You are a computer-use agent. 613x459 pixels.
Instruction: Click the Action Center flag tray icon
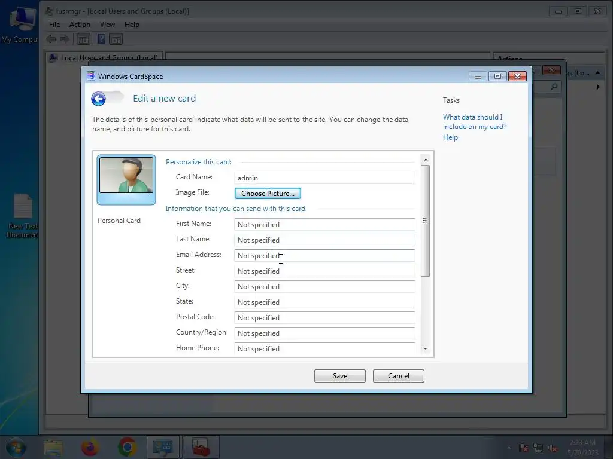523,448
